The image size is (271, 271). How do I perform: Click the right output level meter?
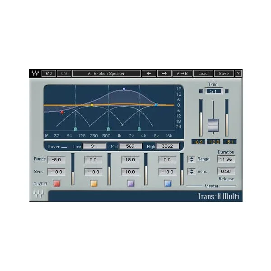click(227, 118)
